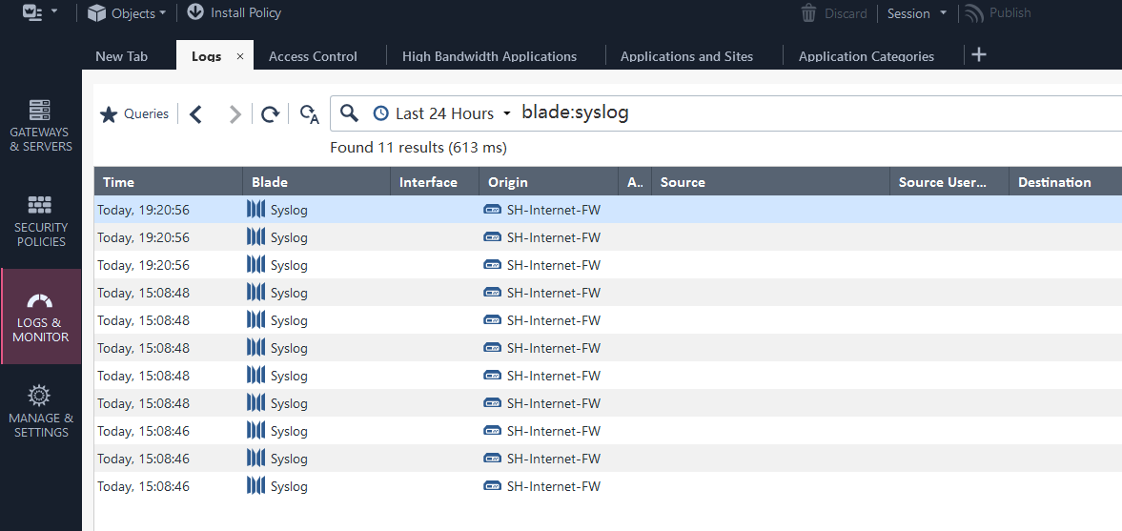Switch to the New Tab tab
The width and height of the screenshot is (1122, 531).
click(122, 56)
